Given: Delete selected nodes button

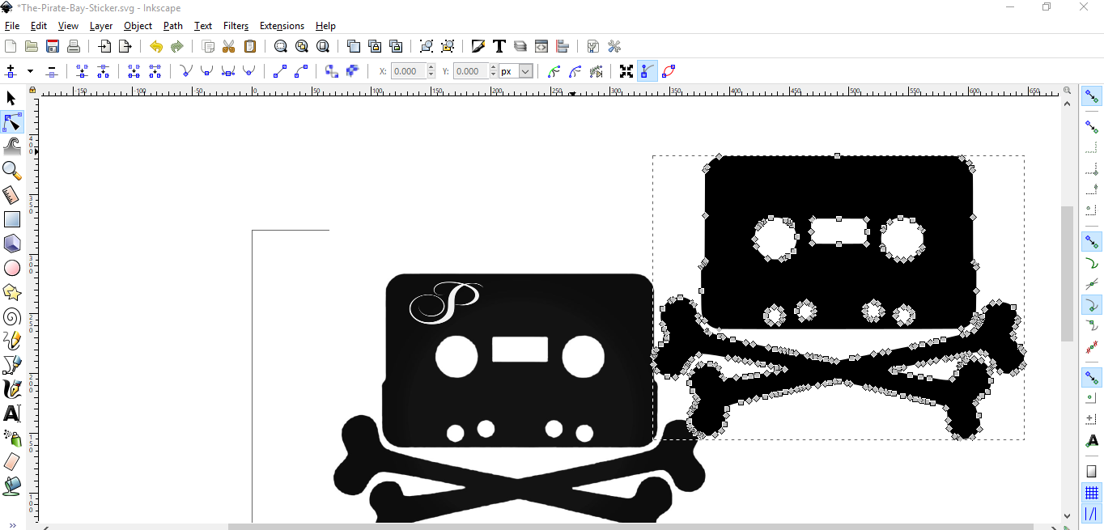Looking at the screenshot, I should 51,71.
